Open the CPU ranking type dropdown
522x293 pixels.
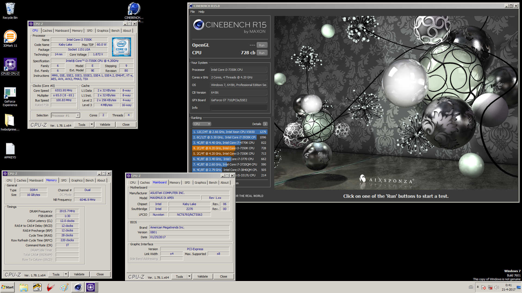coord(202,124)
